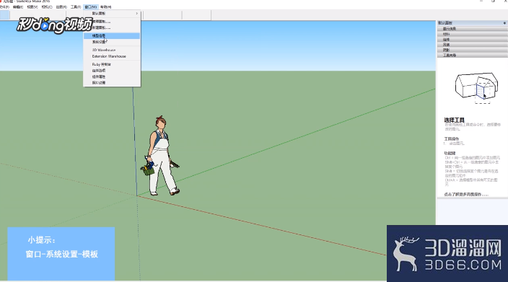
Task: Expand the 材料 panel section
Action: pos(473,34)
